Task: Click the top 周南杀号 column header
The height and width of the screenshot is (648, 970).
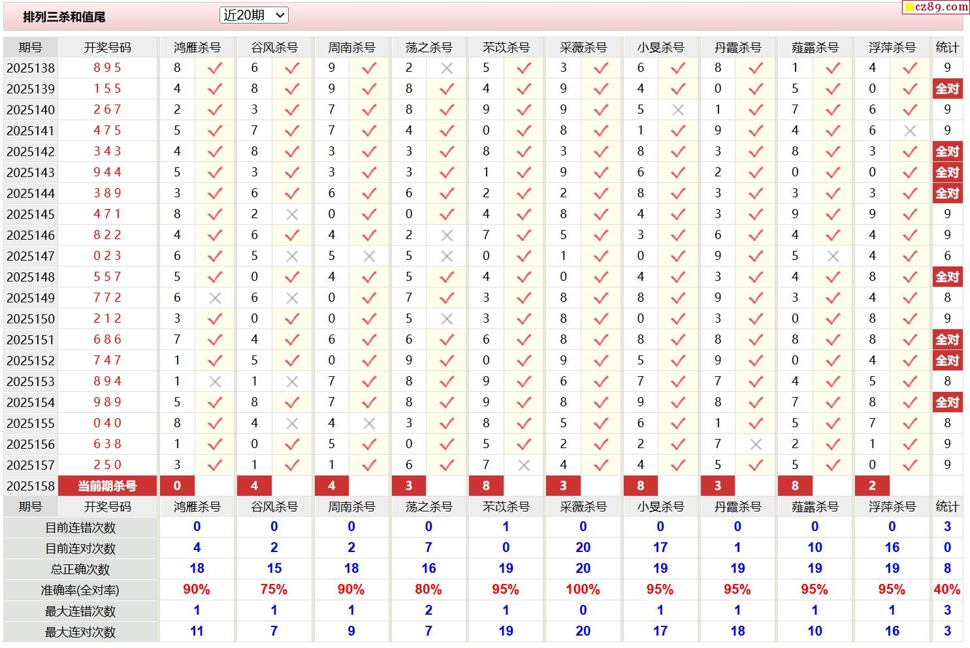Action: 351,47
